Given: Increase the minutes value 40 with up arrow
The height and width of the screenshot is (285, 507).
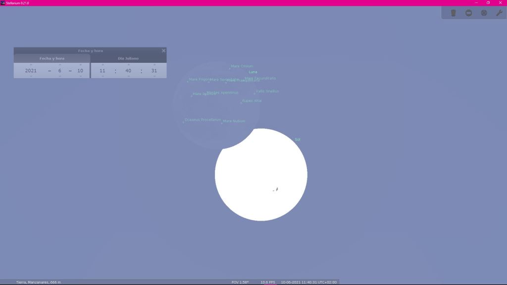Looking at the screenshot, I should (128, 65).
